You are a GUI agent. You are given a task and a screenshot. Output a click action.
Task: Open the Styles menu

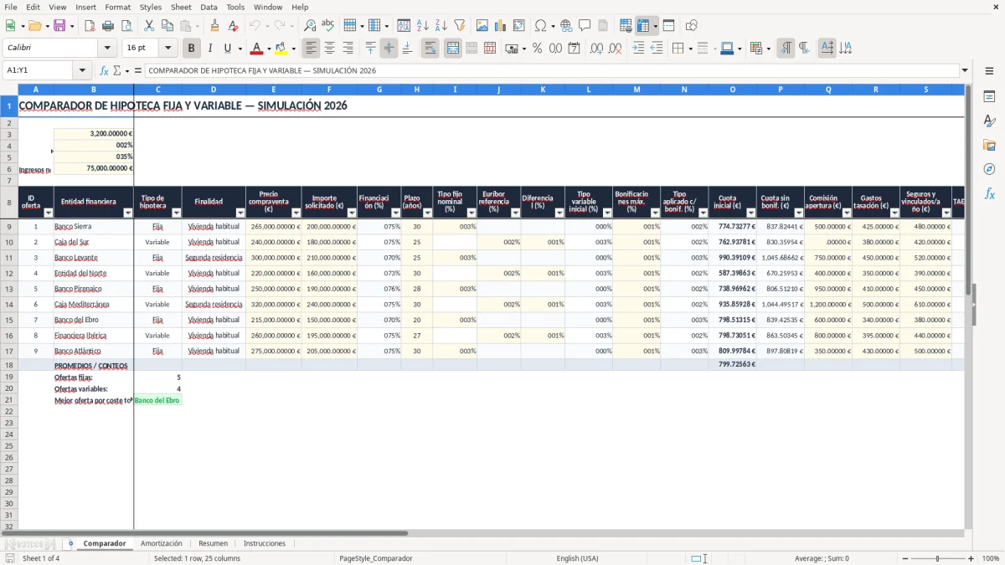(x=151, y=7)
